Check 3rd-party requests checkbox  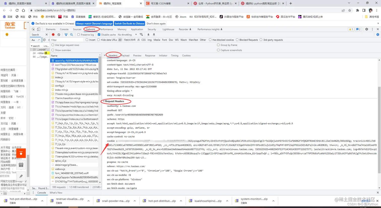click(x=261, y=40)
